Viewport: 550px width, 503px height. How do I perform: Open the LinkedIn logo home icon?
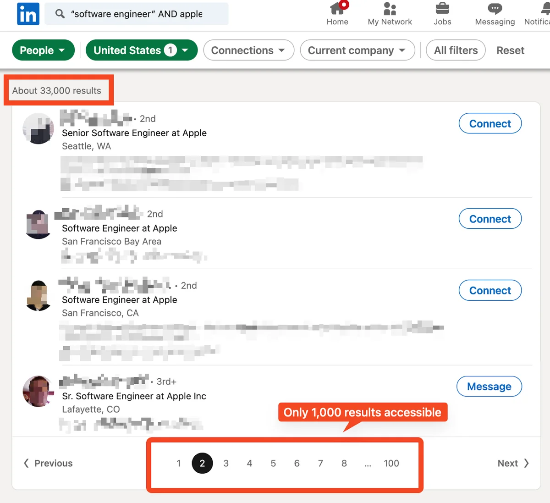click(x=28, y=14)
